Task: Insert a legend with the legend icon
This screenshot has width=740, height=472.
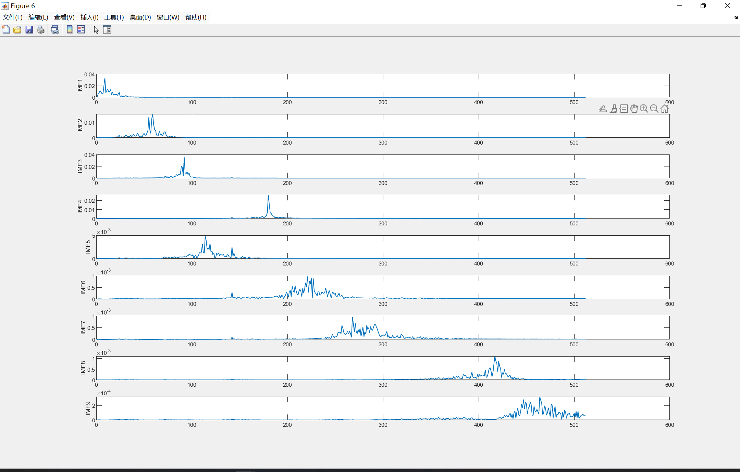Action: click(81, 30)
